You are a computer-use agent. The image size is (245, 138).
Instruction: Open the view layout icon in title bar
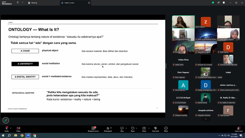224,3
